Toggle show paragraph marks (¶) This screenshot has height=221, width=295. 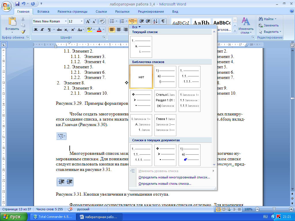[163, 21]
